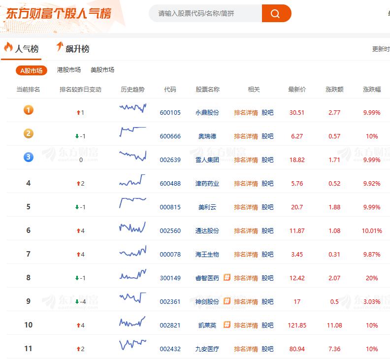Open stock code 600666 link
390x359 pixels.
[170, 136]
